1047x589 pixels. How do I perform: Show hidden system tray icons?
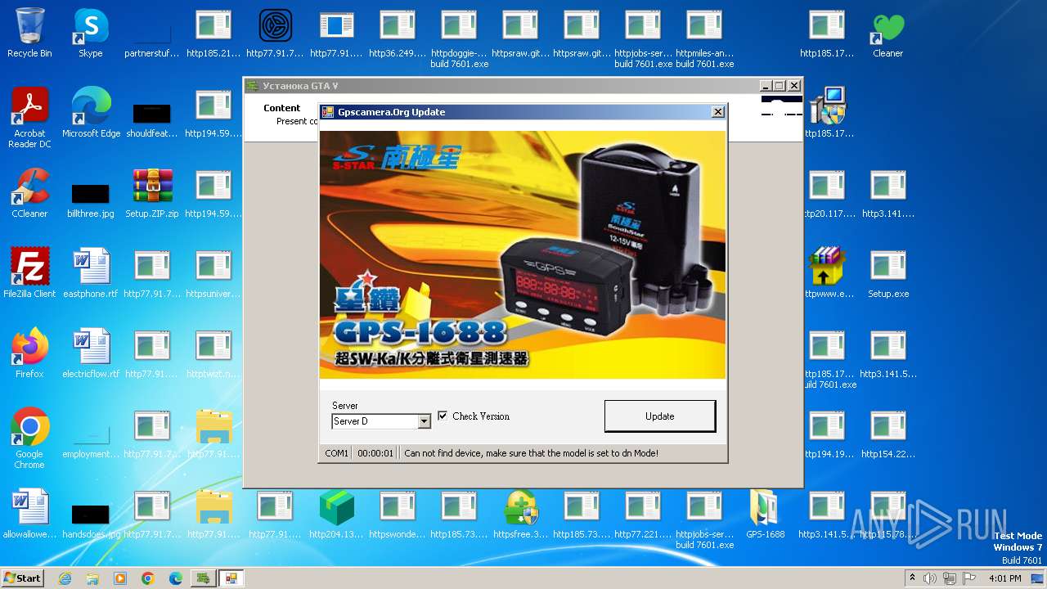pyautogui.click(x=912, y=578)
